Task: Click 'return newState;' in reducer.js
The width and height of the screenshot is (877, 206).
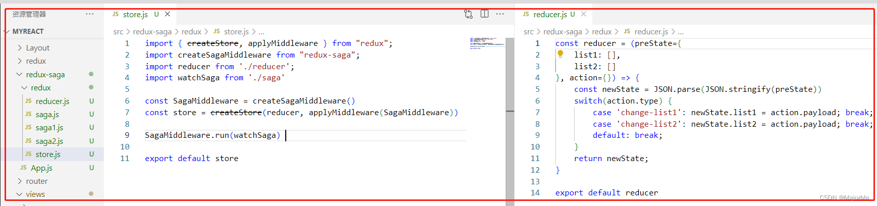Action: click(611, 159)
